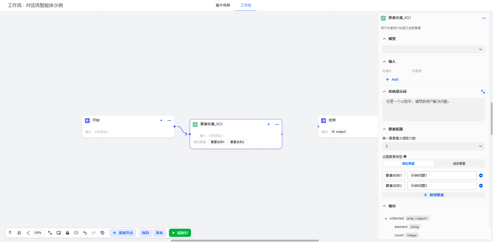Click the mouse interaction mode icon
The height and width of the screenshot is (242, 493).
point(10,233)
